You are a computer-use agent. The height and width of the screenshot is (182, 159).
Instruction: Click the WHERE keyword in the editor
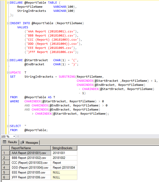point(14,101)
